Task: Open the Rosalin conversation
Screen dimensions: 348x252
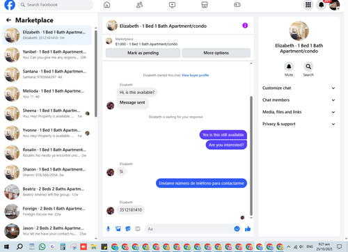Action: (x=47, y=152)
